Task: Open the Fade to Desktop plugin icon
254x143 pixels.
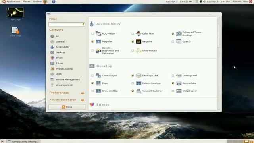Action: click(139, 83)
